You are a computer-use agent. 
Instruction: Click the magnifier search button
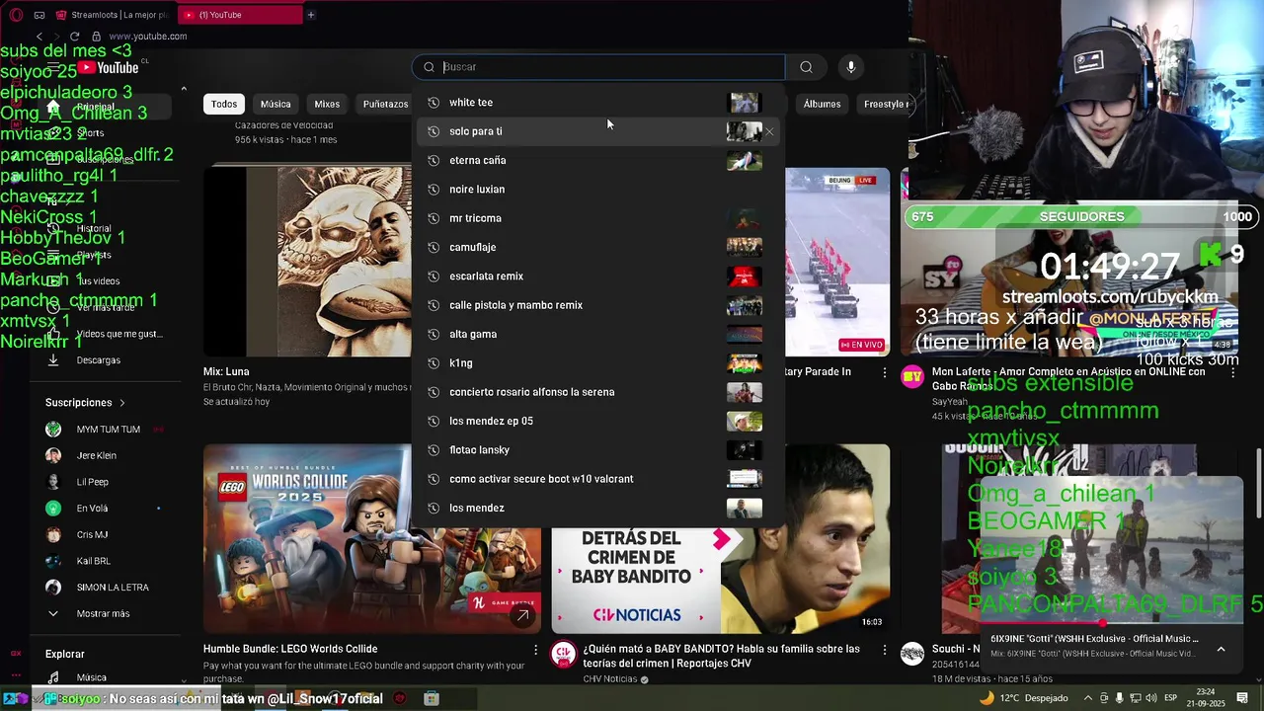(807, 67)
